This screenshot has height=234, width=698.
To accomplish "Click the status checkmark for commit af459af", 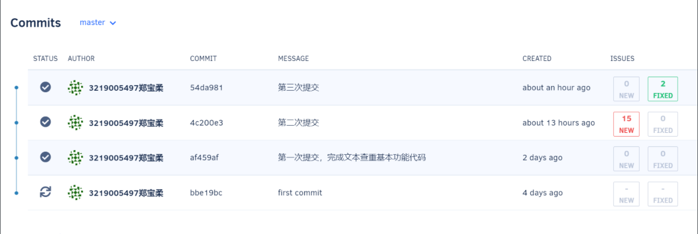I will pyautogui.click(x=45, y=157).
